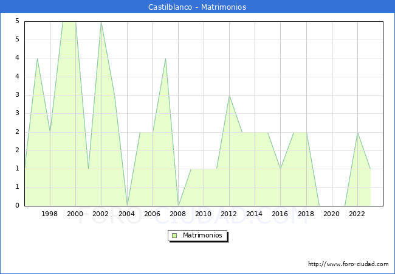Click the 2000 x-axis label
Image resolution: width=395 pixels, height=274 pixels.
click(75, 214)
